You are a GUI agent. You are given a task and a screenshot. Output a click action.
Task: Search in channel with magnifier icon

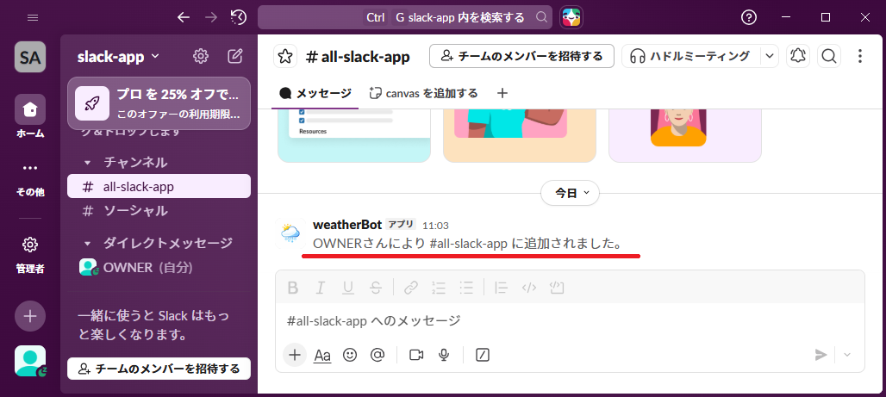(x=829, y=57)
